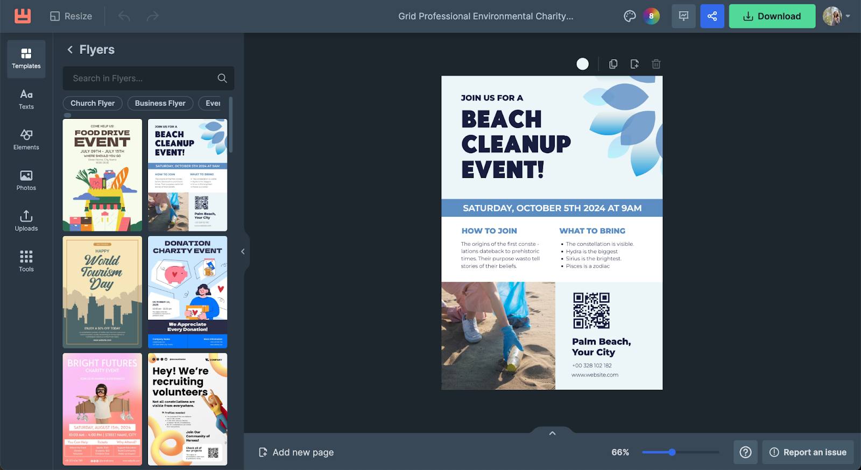Open the Texts sidebar tab
This screenshot has height=470, width=861.
coord(26,99)
